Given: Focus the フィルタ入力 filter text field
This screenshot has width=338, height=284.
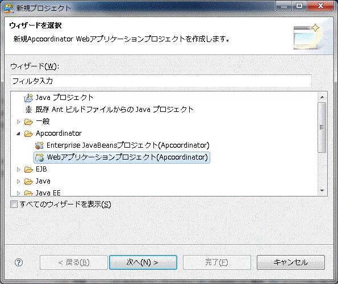Looking at the screenshot, I should coord(161,81).
